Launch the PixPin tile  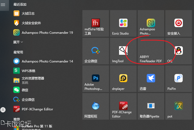point(179,79)
